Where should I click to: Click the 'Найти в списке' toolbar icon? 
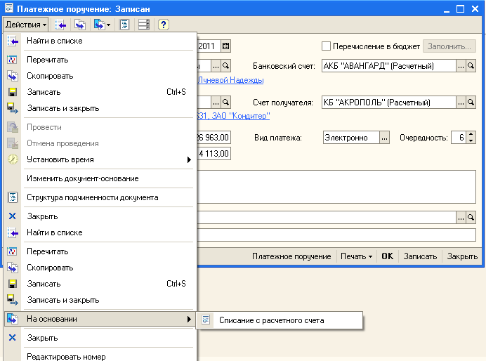click(x=61, y=25)
